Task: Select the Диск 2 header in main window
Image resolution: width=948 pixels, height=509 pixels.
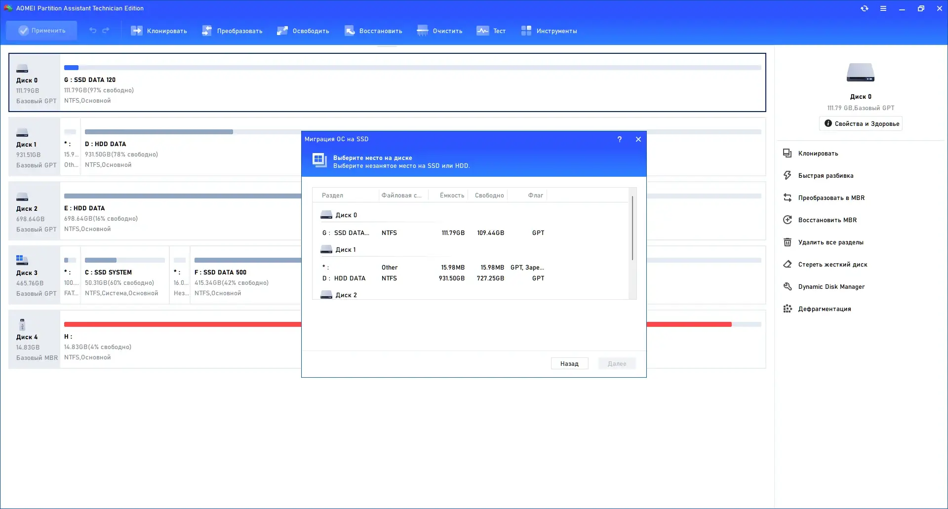Action: tap(35, 211)
